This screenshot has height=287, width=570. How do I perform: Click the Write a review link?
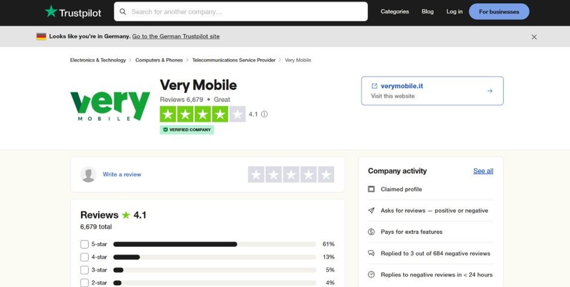[x=122, y=174]
